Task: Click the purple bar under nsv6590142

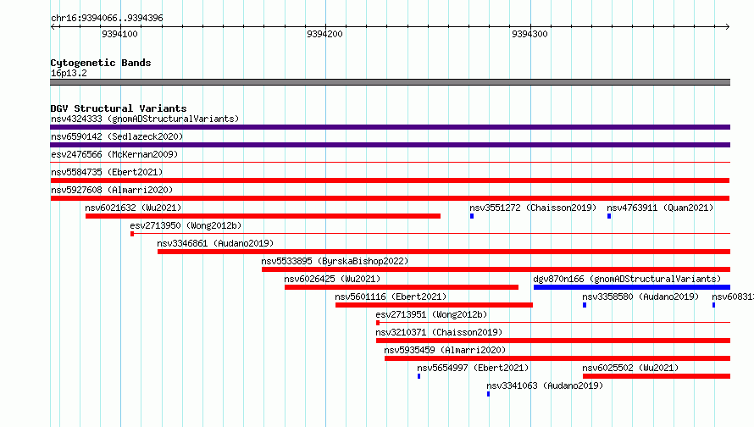Action: (x=390, y=145)
